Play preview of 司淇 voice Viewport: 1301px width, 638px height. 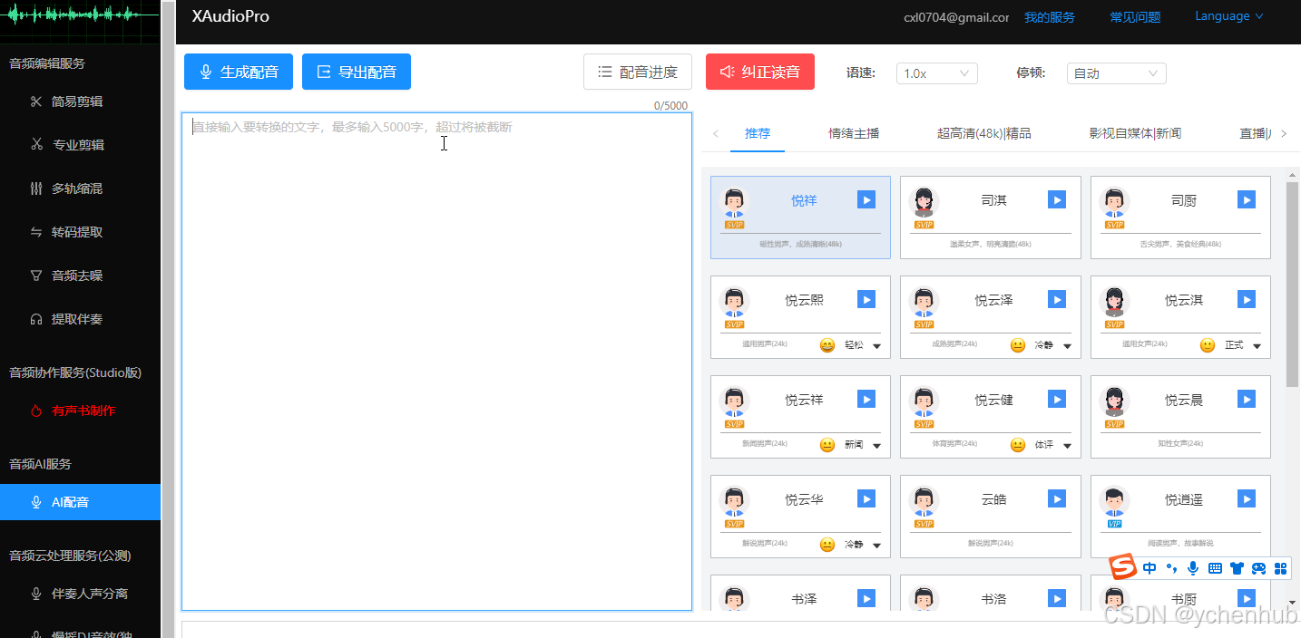pyautogui.click(x=1057, y=199)
